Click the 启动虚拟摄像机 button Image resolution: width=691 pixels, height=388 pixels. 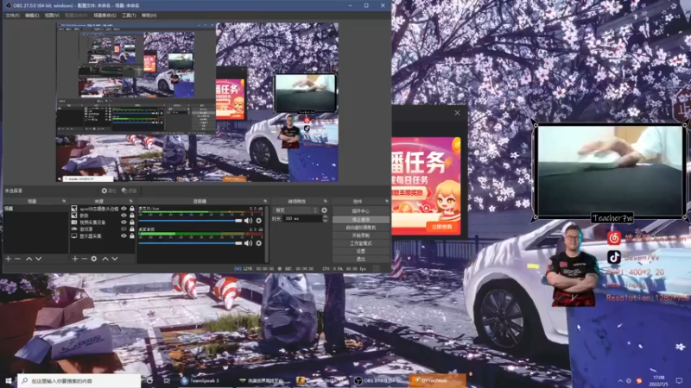[x=361, y=227]
